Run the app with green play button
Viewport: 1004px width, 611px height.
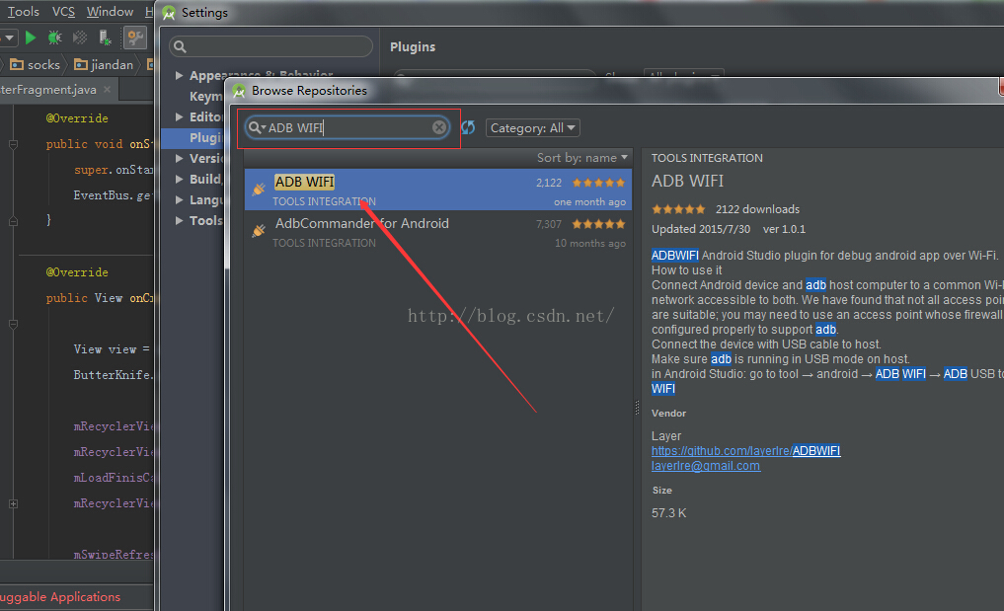(30, 38)
